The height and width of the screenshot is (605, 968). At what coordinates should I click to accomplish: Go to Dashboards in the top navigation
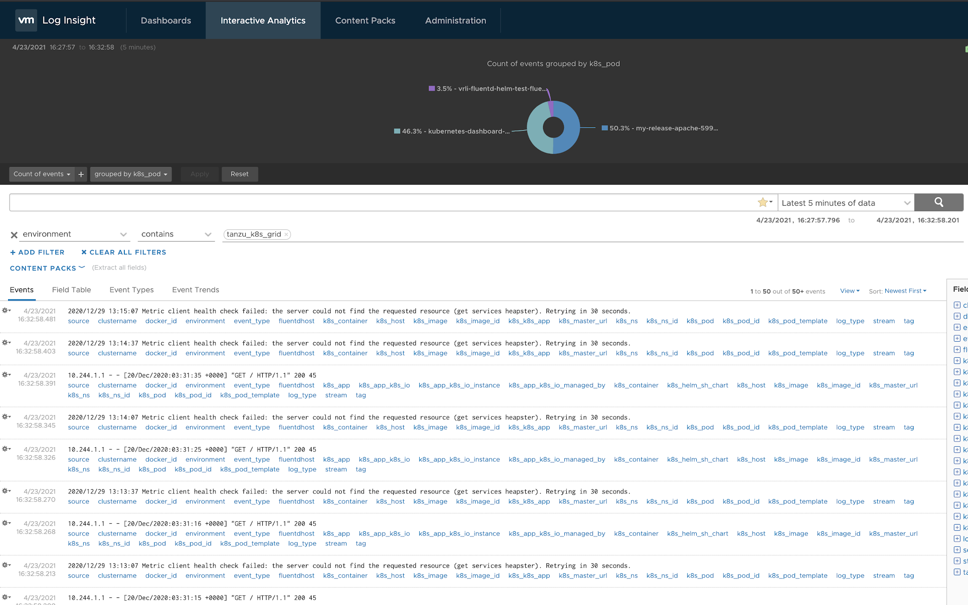(x=166, y=20)
